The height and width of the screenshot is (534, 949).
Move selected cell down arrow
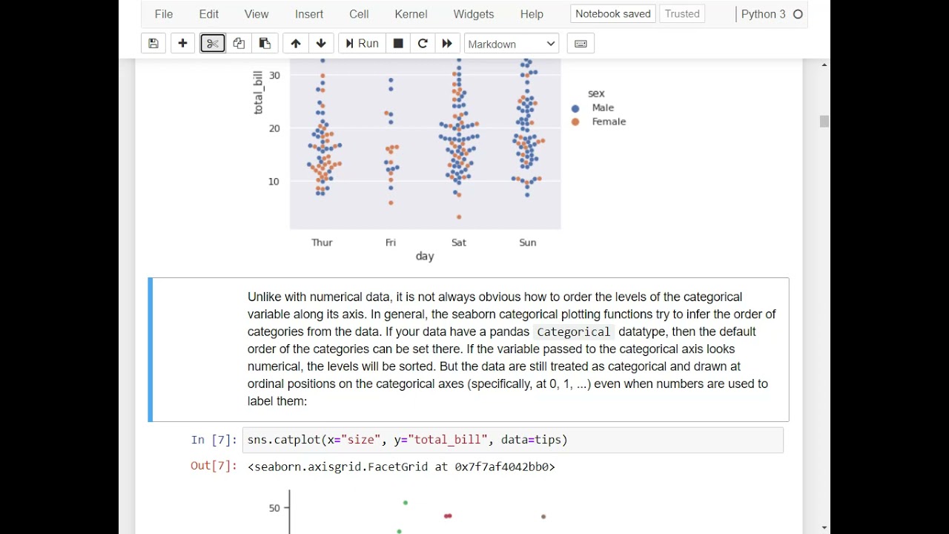(321, 44)
